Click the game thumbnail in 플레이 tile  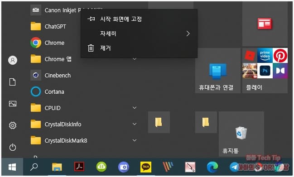[x=250, y=71]
